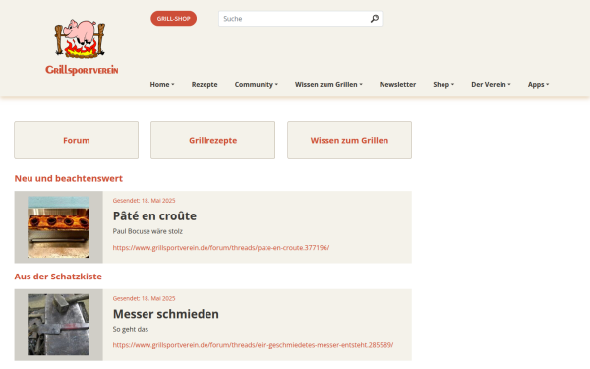Expand the Der Verein dropdown
This screenshot has height=369, width=590.
pyautogui.click(x=491, y=85)
